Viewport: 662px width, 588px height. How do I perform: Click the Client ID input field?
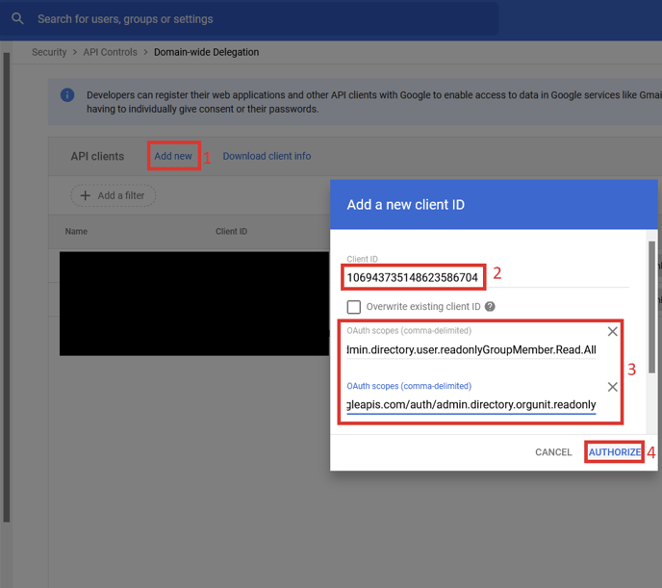414,277
